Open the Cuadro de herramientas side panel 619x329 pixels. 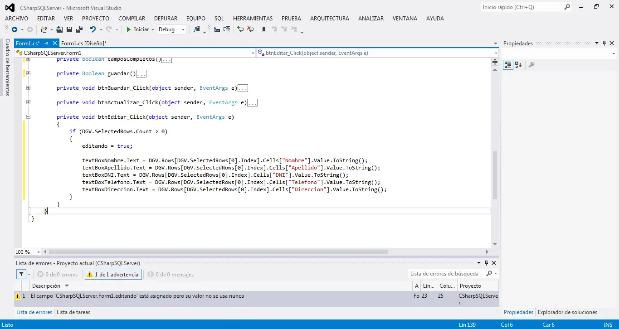7,67
